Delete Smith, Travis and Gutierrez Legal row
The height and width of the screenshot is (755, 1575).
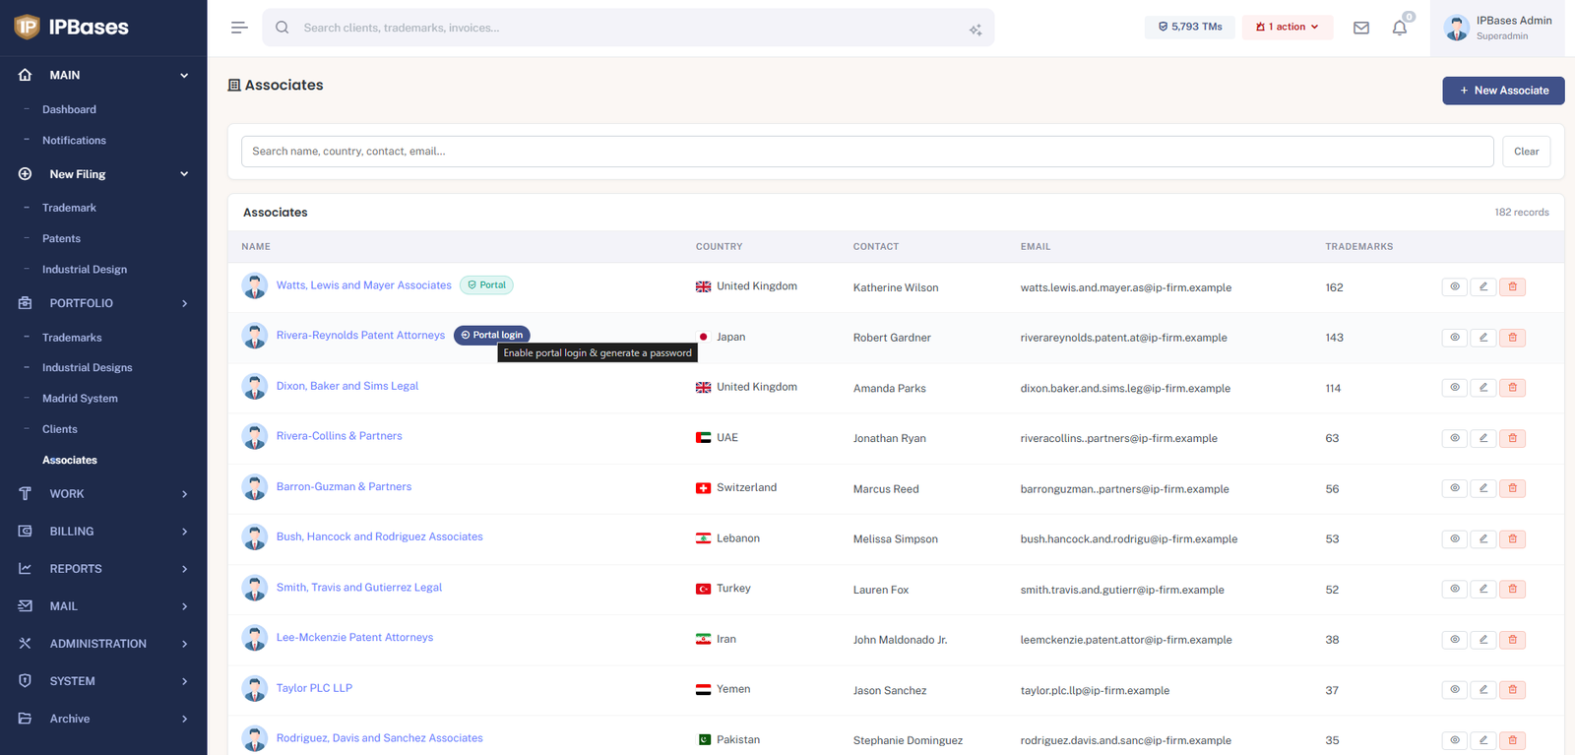pos(1513,589)
